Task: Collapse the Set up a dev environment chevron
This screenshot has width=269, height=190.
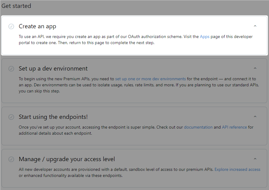Action: coord(255,68)
